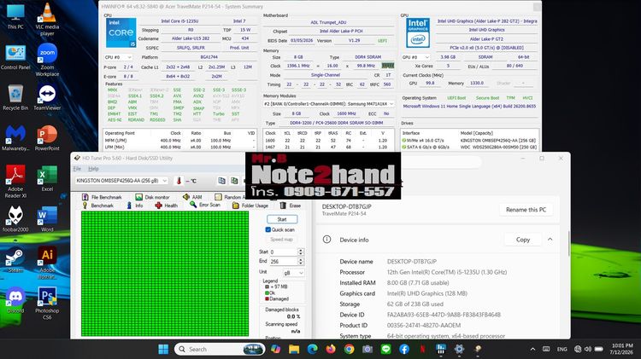Open the Settings gear on the taskbar

click(x=459, y=350)
